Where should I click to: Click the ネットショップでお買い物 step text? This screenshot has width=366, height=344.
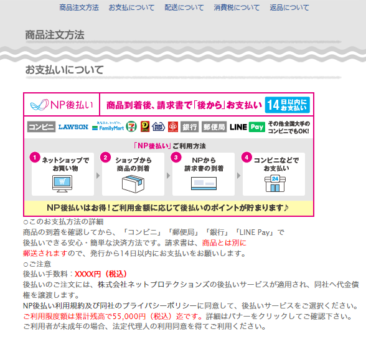65,164
